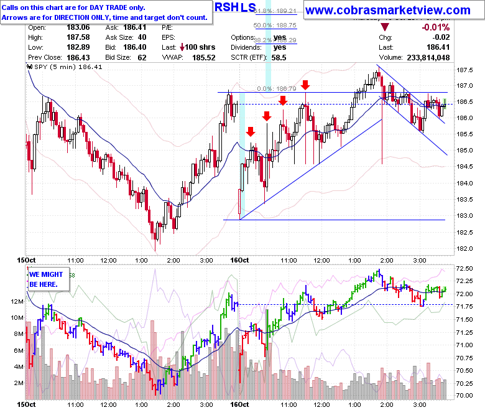Click the Low value 182.89

(78, 47)
